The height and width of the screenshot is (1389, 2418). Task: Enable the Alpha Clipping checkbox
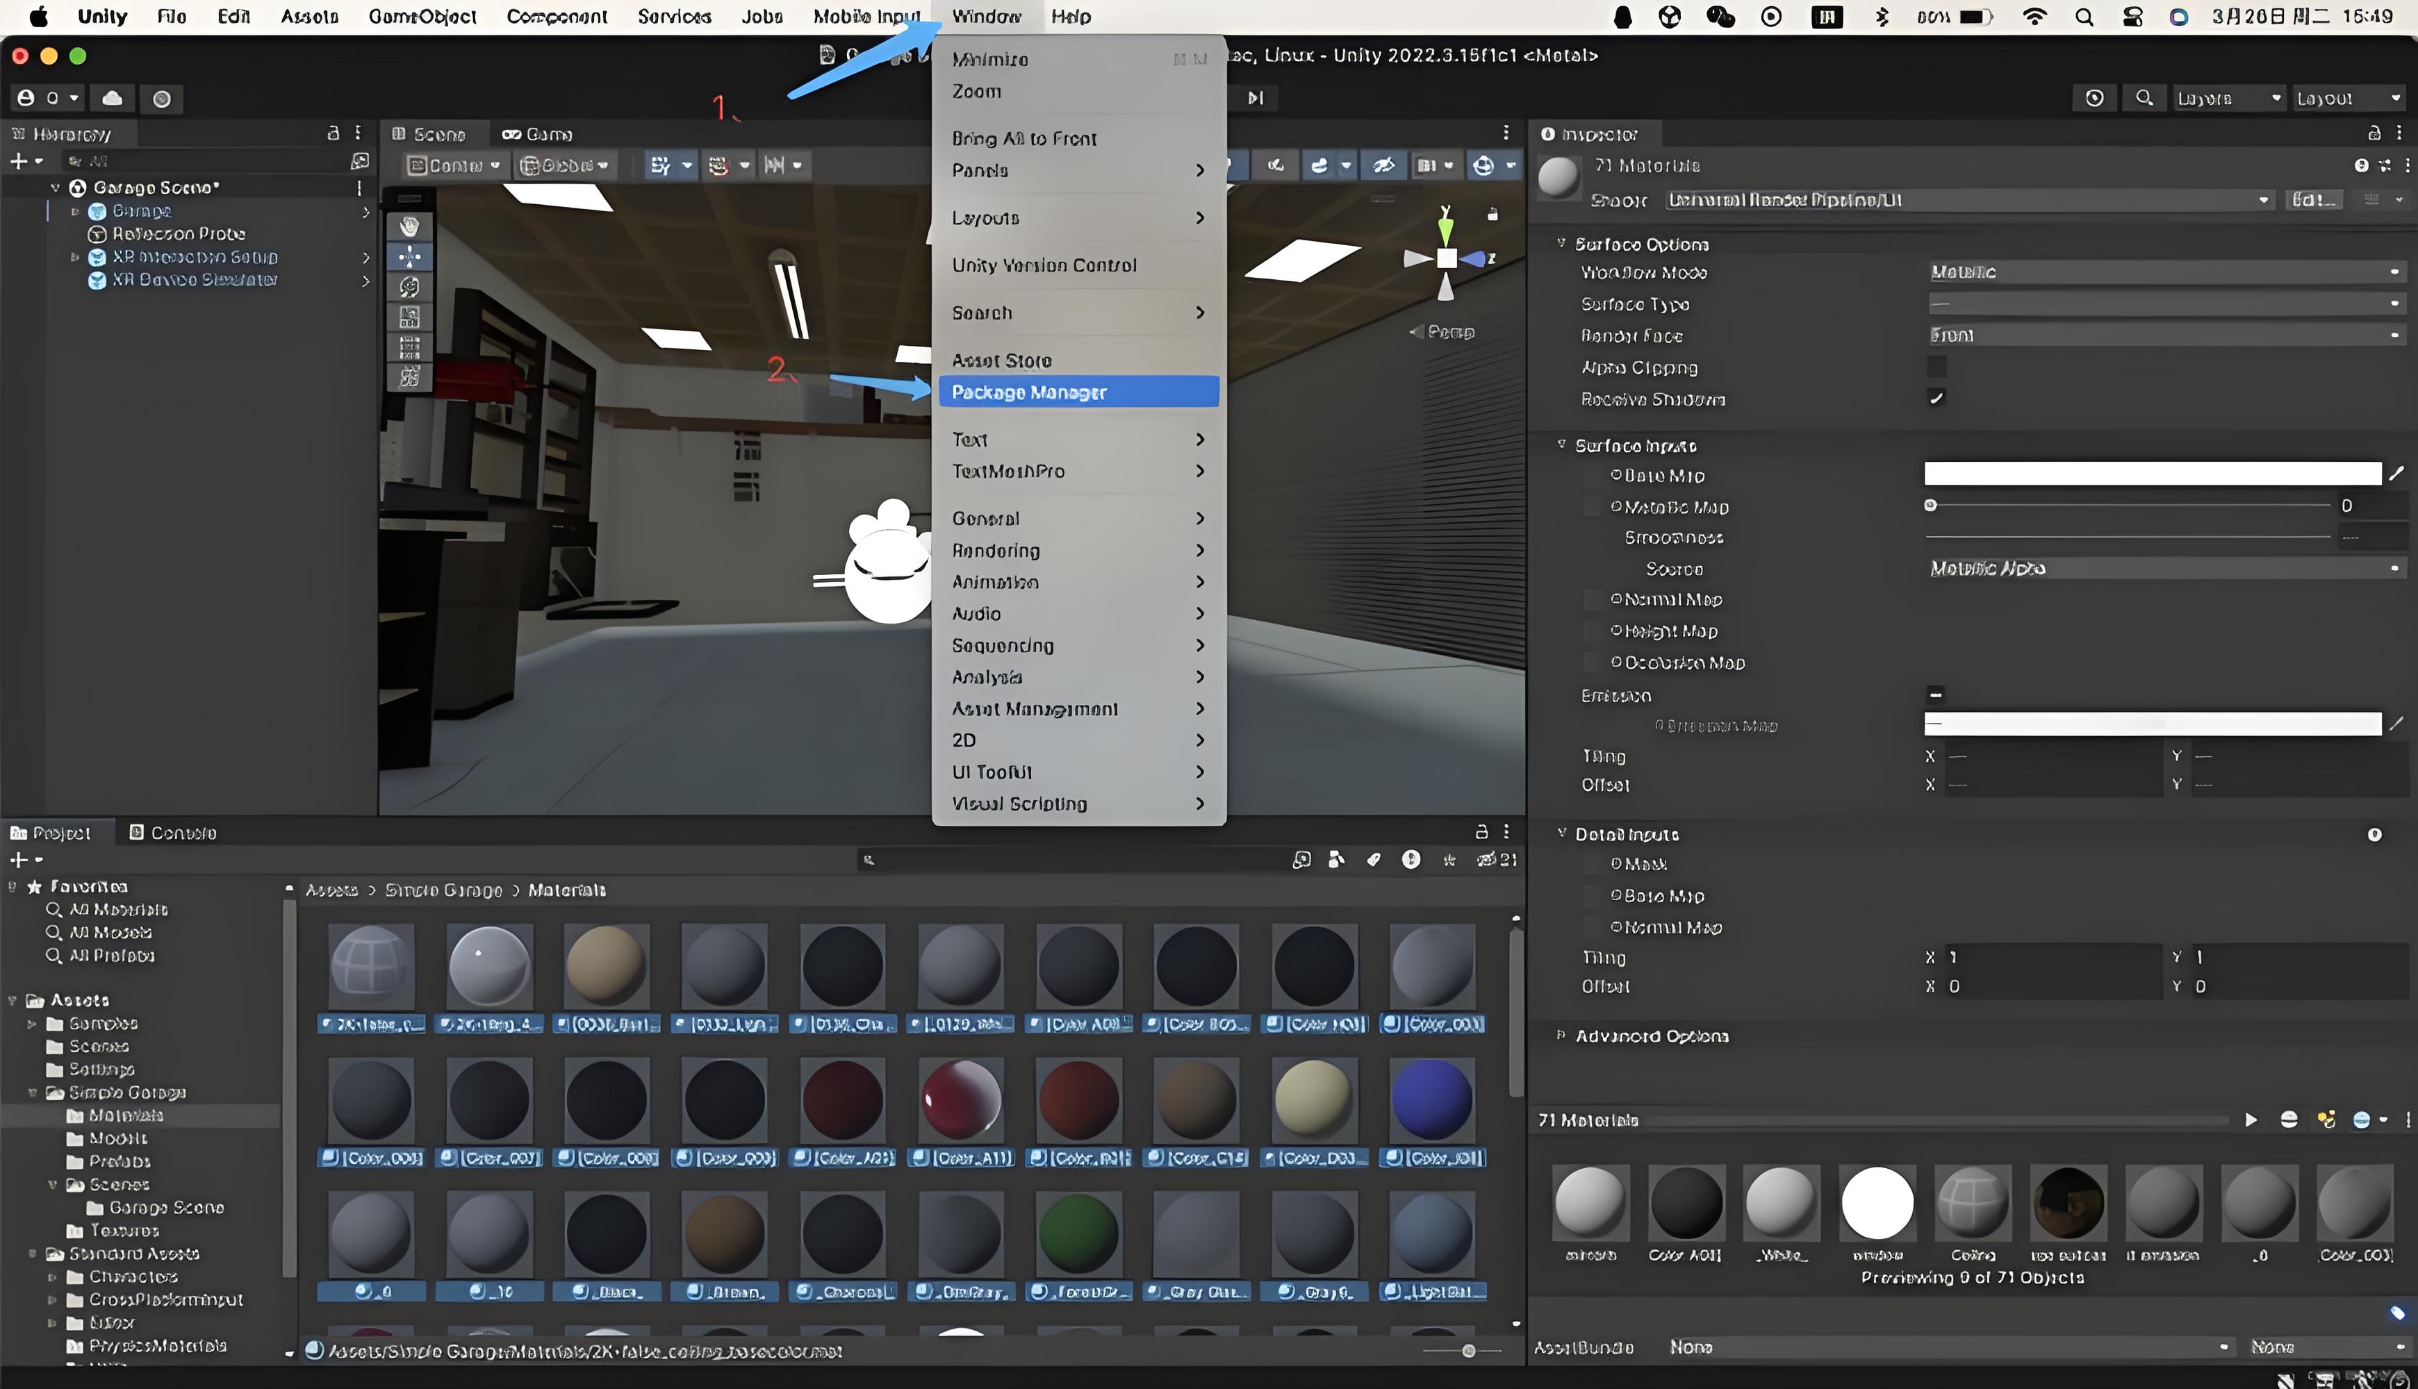tap(1936, 366)
